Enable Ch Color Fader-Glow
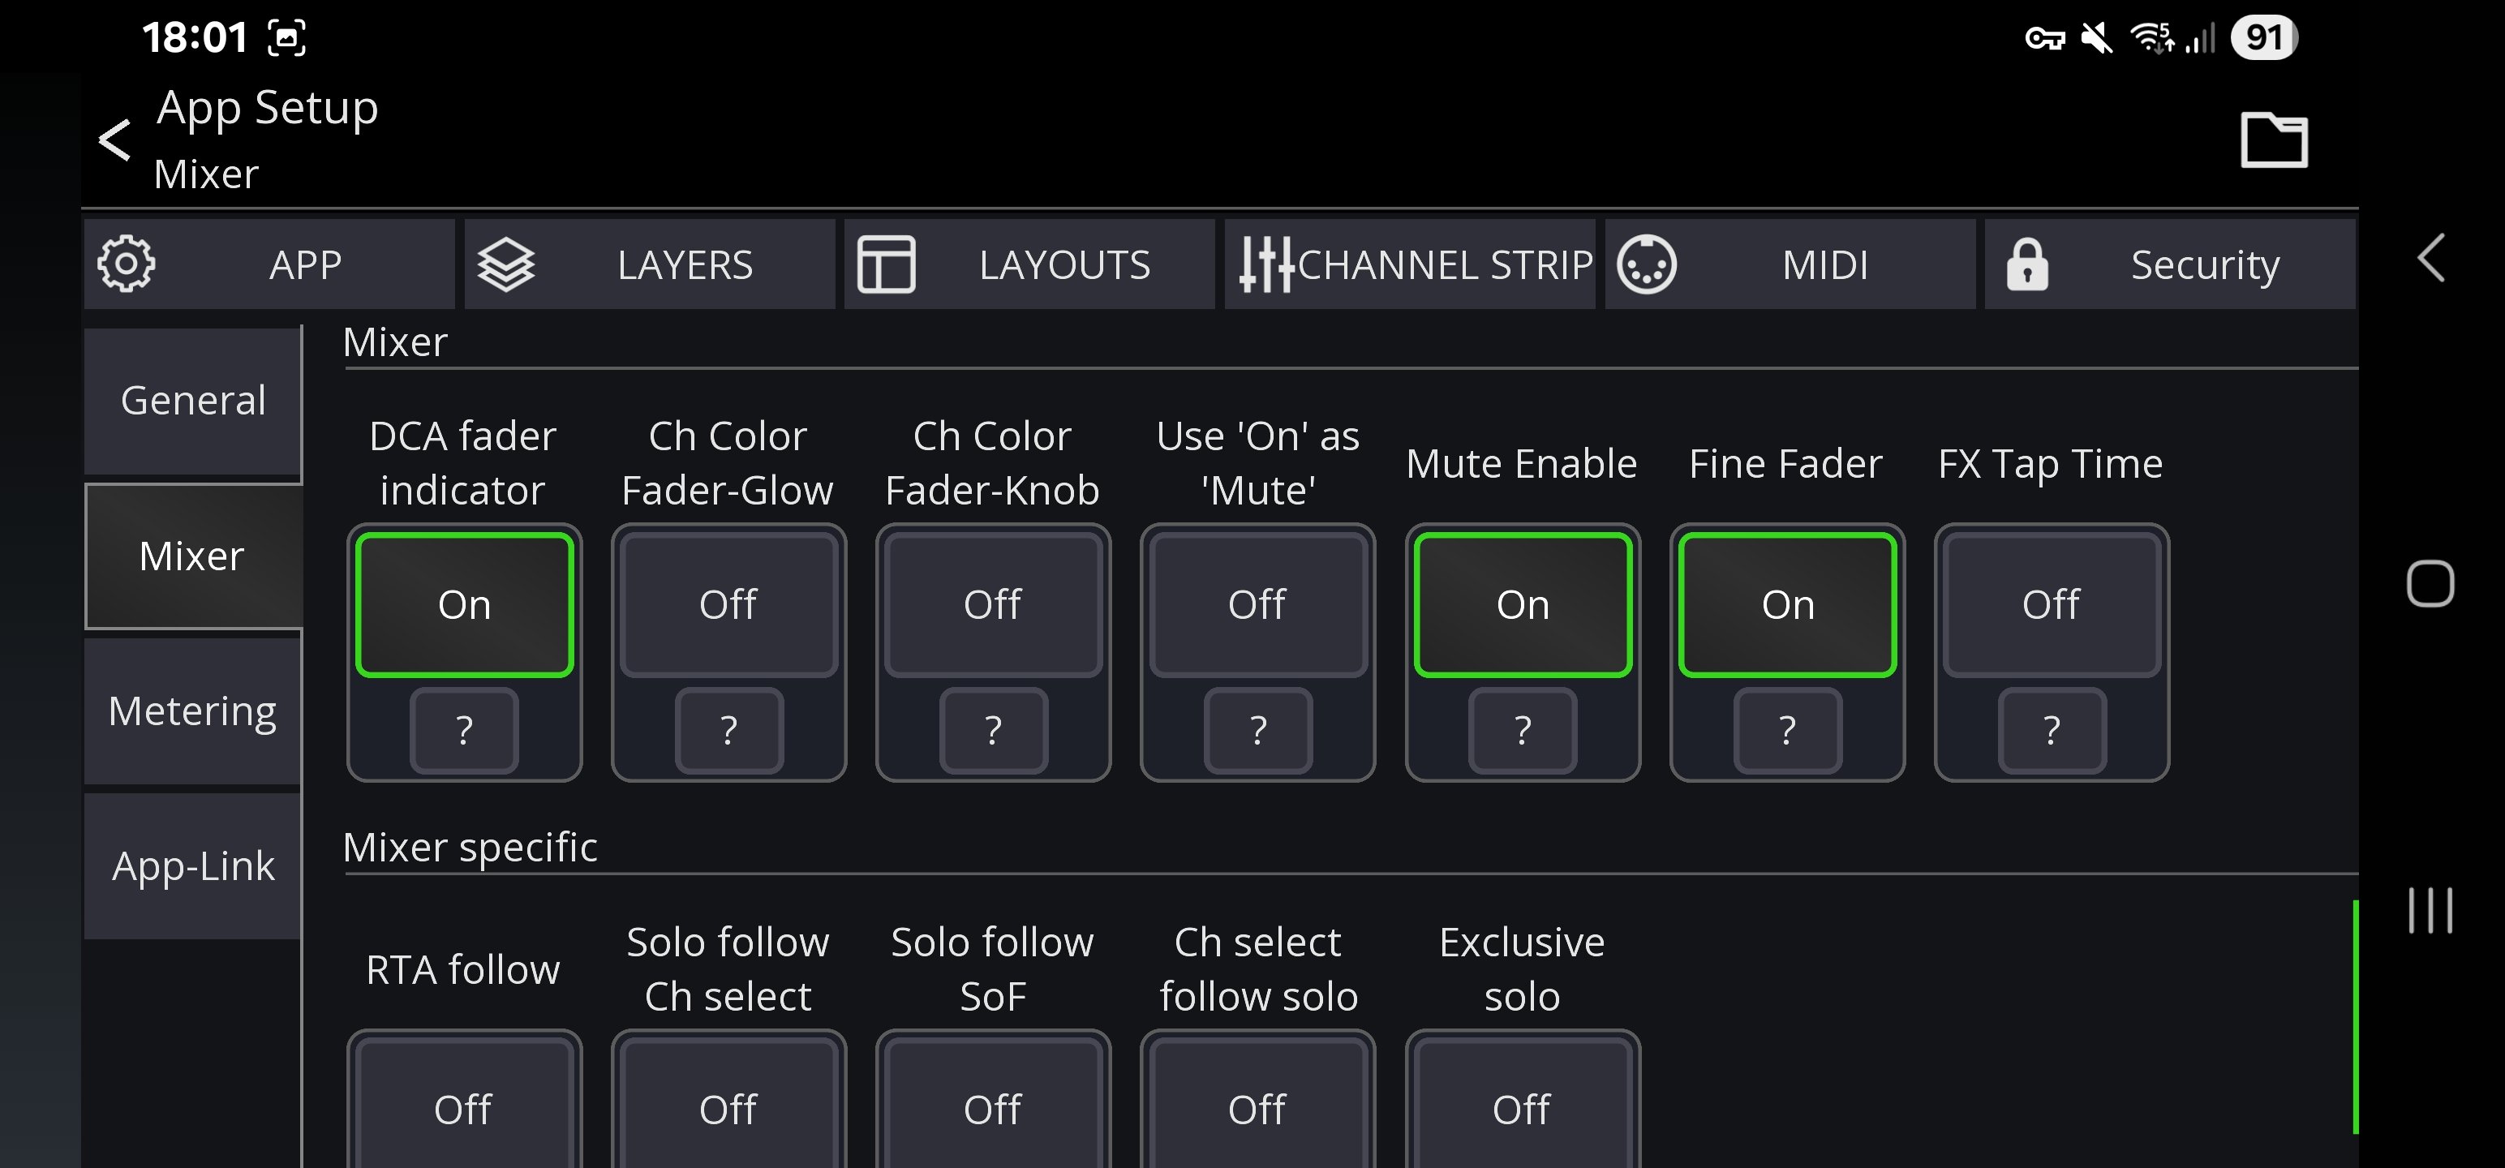Viewport: 2505px width, 1168px height. [728, 604]
